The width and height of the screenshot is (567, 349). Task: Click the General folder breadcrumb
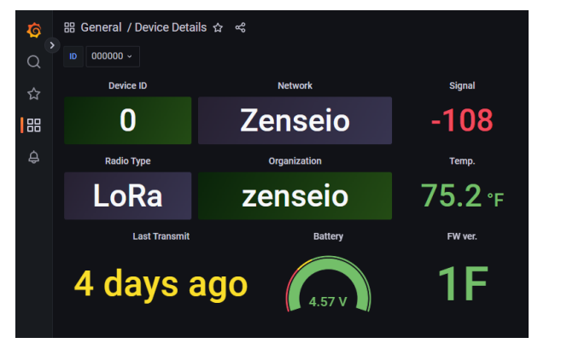[x=101, y=27]
